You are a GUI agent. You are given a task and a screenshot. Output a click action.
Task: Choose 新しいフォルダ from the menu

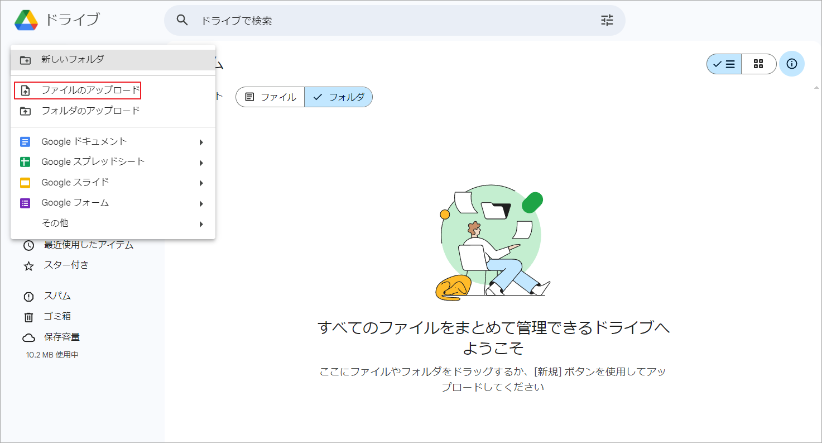[113, 60]
